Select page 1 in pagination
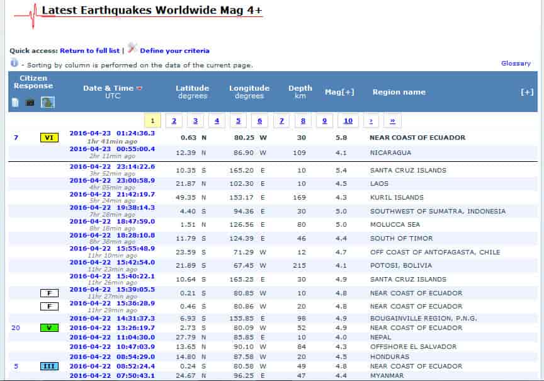Image resolution: width=544 pixels, height=381 pixels. pyautogui.click(x=152, y=121)
